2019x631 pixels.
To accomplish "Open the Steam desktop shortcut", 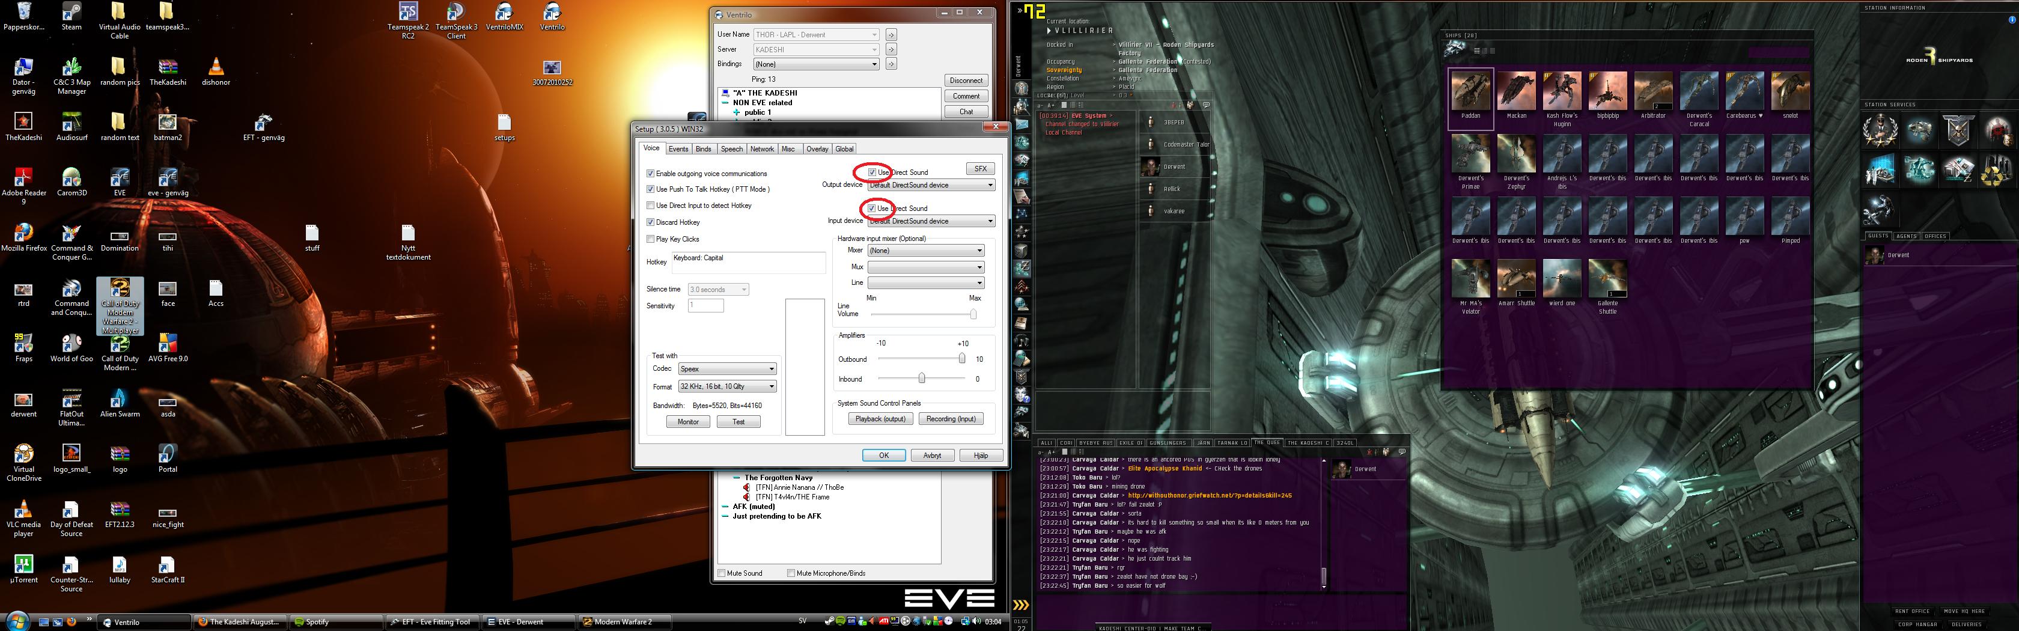I will click(72, 16).
